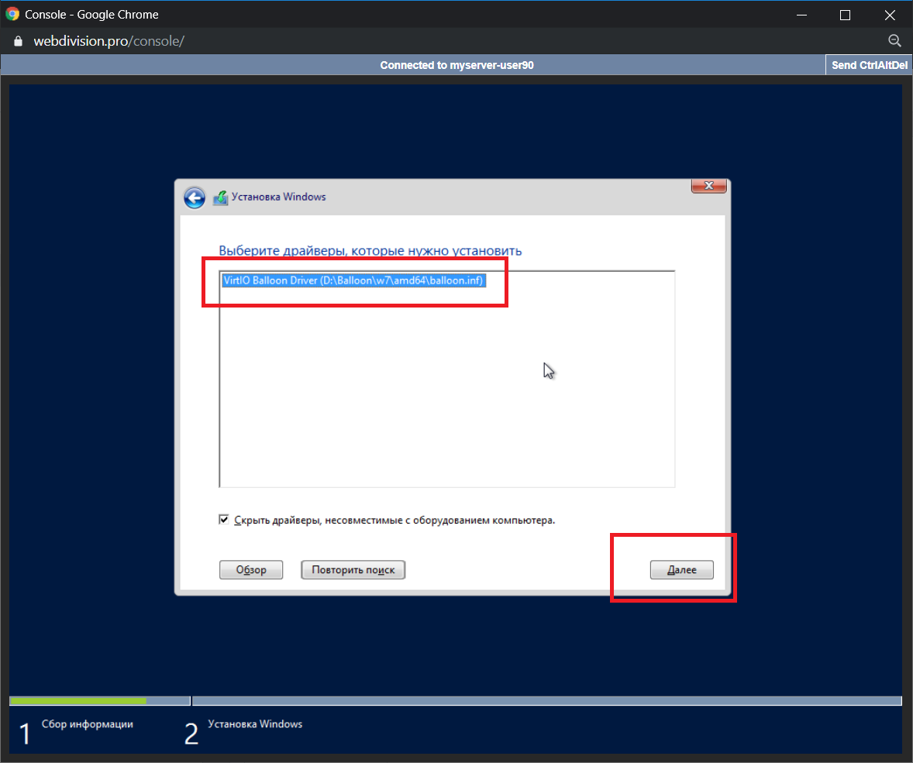
Task: Close the Windows Setup dialog with red X
Action: pos(708,186)
